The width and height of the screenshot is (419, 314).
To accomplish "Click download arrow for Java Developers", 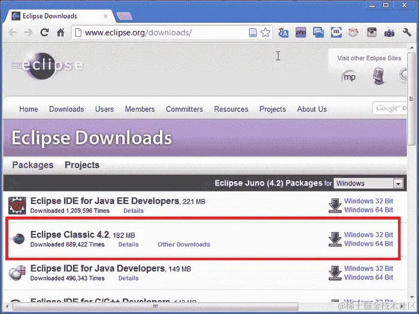I will [335, 273].
